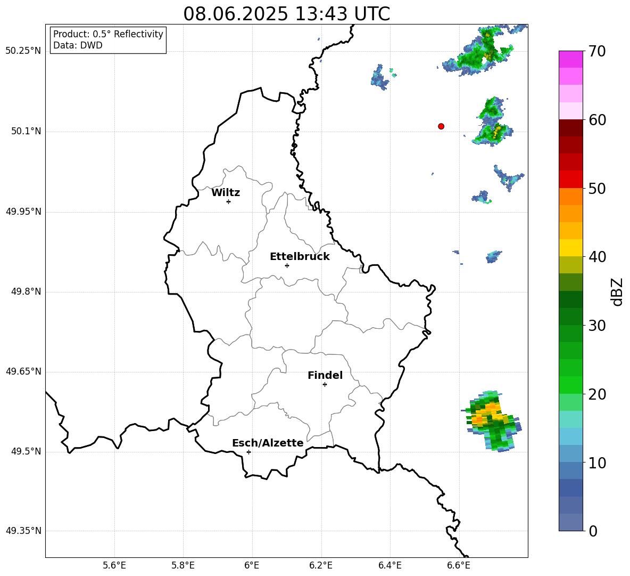630x576 pixels.
Task: Click the Wiltz station cross marker
Action: click(x=229, y=202)
